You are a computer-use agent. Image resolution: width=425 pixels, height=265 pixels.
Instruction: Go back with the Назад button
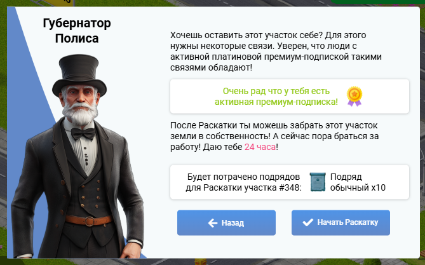[x=226, y=222]
